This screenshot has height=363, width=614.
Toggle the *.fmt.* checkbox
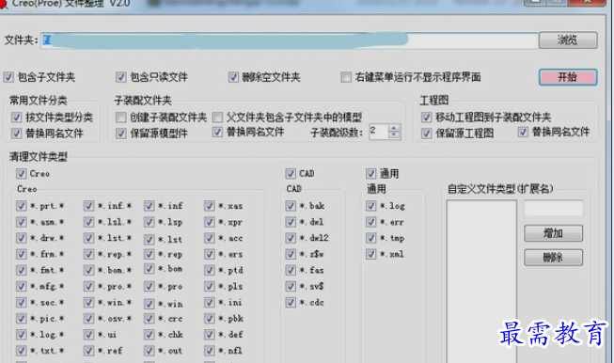coord(21,270)
